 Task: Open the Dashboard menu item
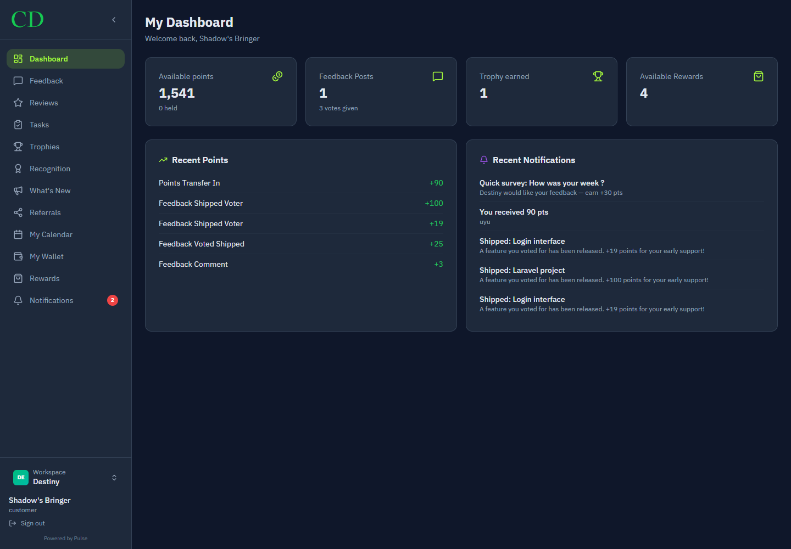pyautogui.click(x=65, y=59)
